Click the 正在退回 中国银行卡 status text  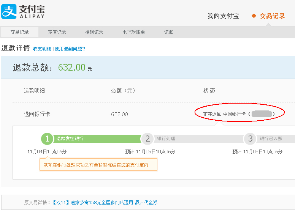click(224, 114)
